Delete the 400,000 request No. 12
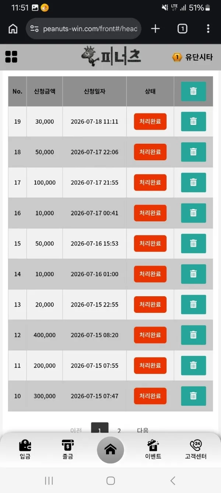221x493 pixels. tap(193, 335)
